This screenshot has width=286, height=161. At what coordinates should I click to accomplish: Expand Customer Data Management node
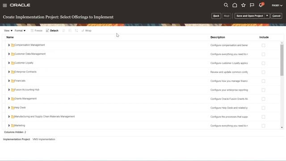9,54
